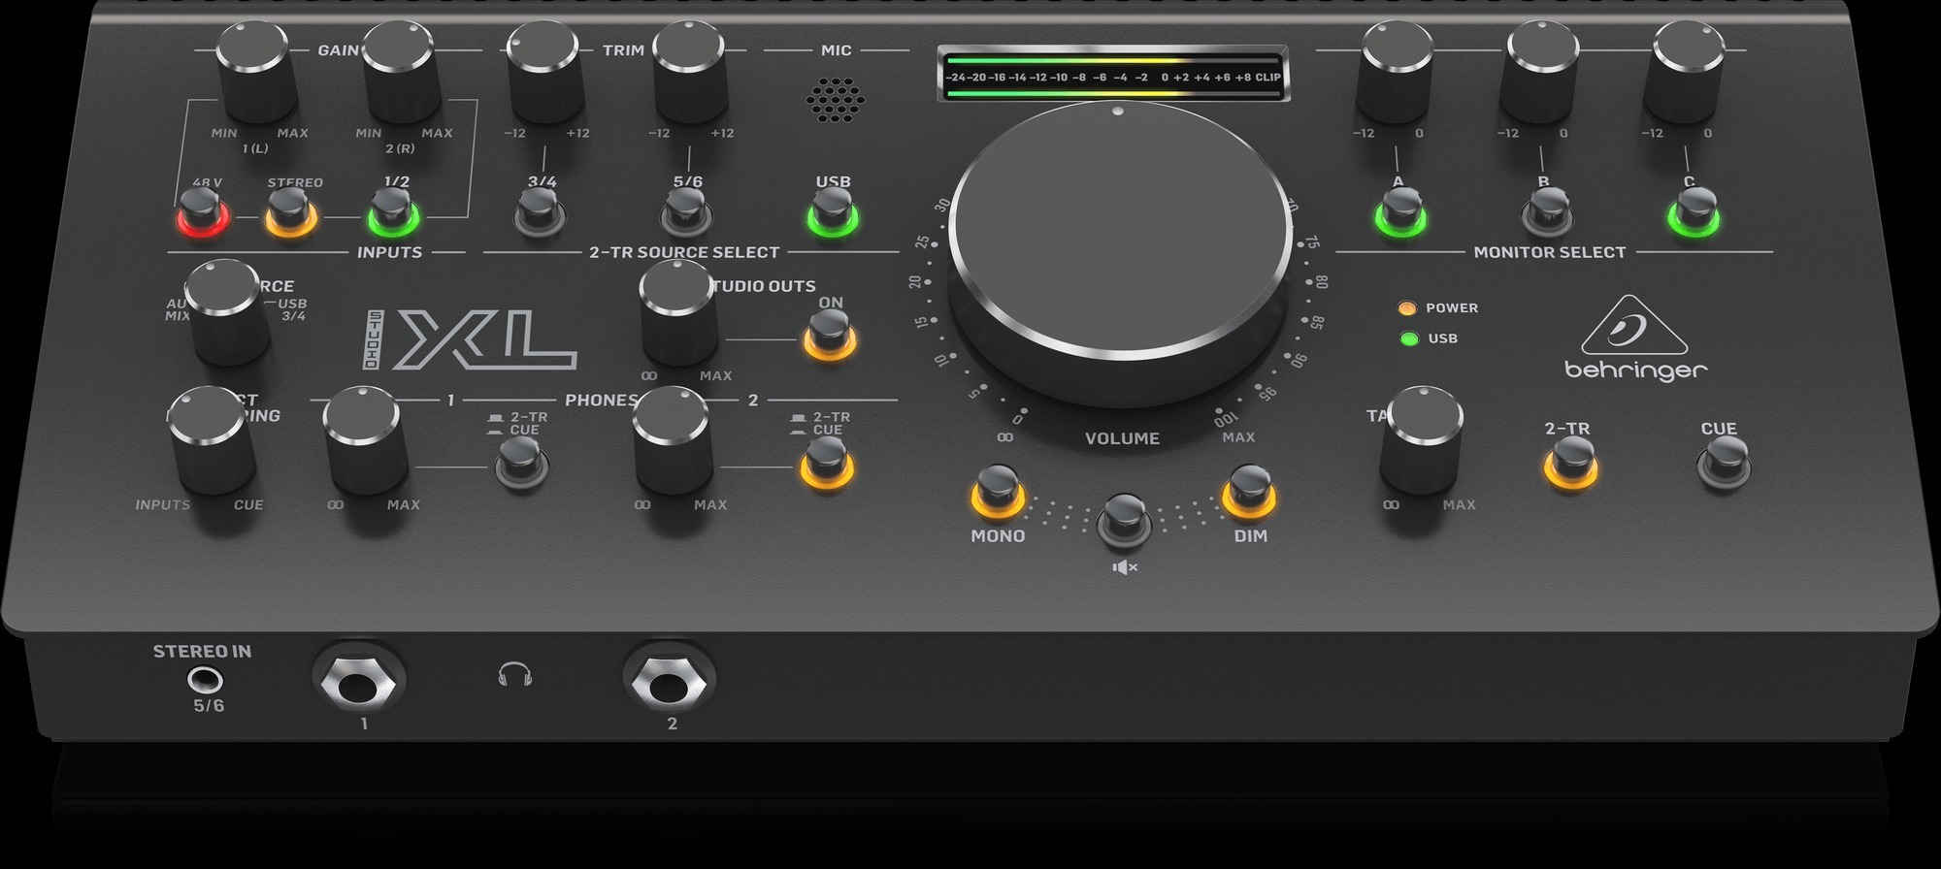Toggle the MONO button

(998, 493)
